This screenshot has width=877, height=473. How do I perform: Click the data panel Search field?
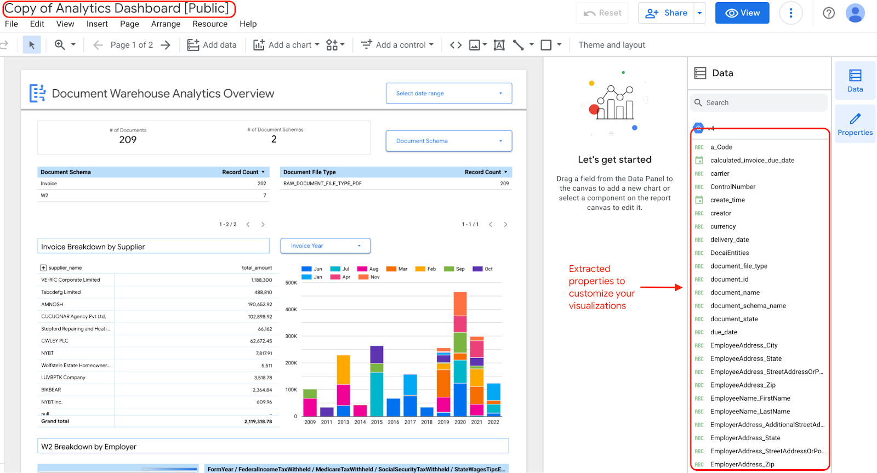[x=759, y=102]
